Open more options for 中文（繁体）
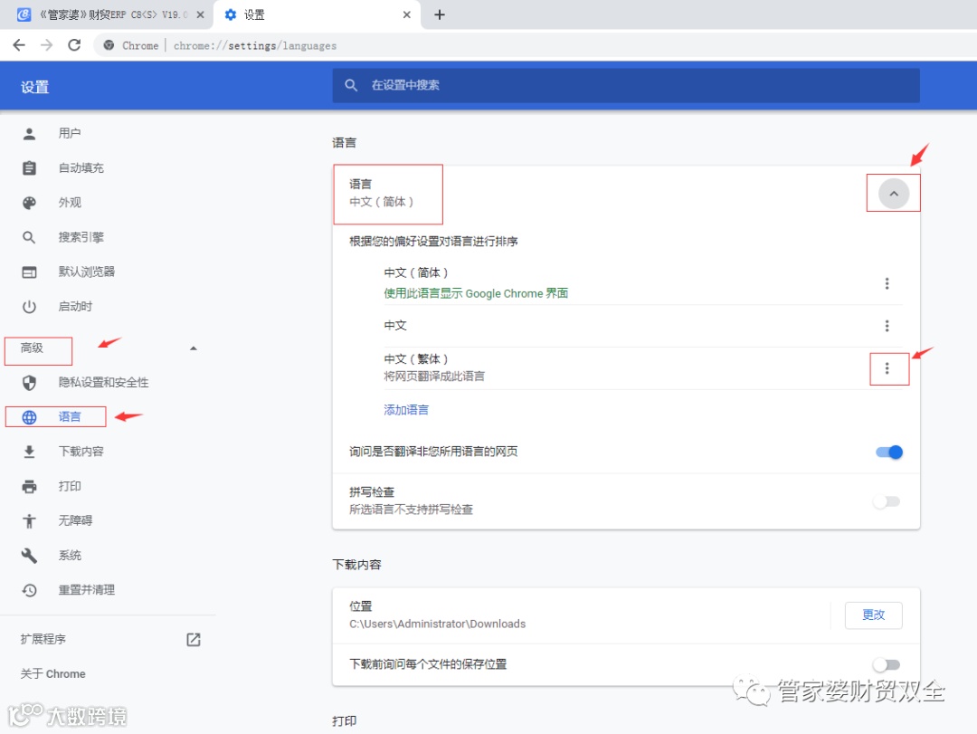The height and width of the screenshot is (734, 977). click(x=887, y=368)
